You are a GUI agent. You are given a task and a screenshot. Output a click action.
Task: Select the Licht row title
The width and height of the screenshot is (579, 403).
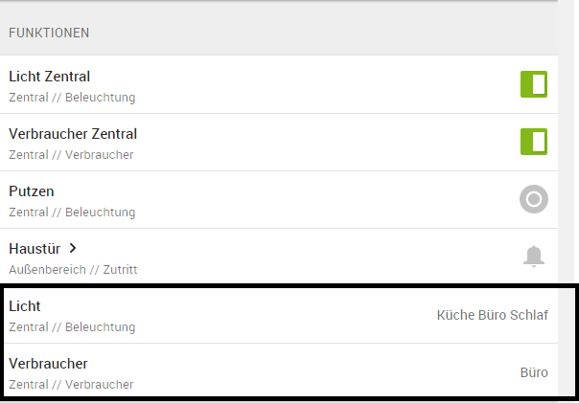point(24,306)
